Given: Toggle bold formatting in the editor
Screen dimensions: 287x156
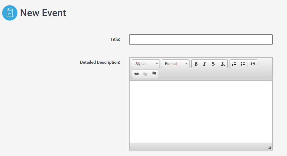Looking at the screenshot, I should click(x=196, y=64).
